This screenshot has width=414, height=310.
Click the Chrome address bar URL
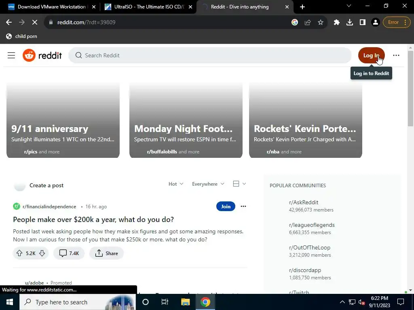(87, 23)
